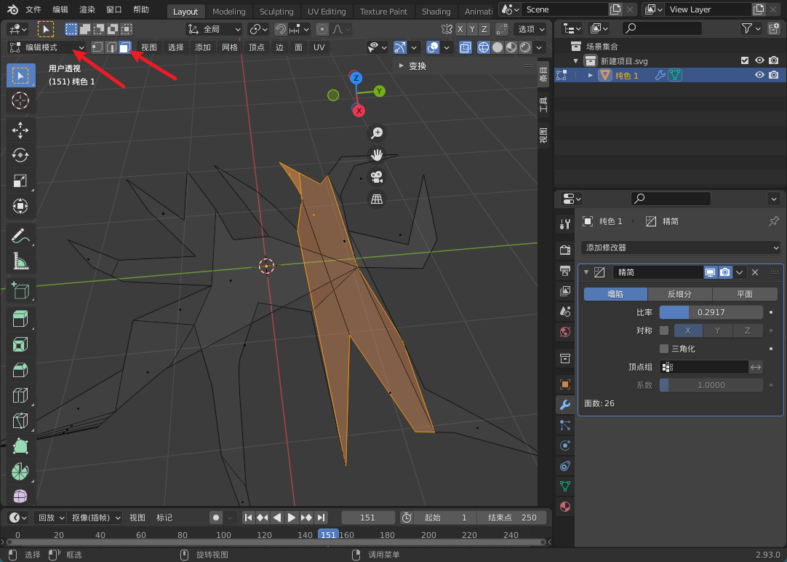This screenshot has width=787, height=562.
Task: Select the Inset Faces tool
Action: click(20, 345)
